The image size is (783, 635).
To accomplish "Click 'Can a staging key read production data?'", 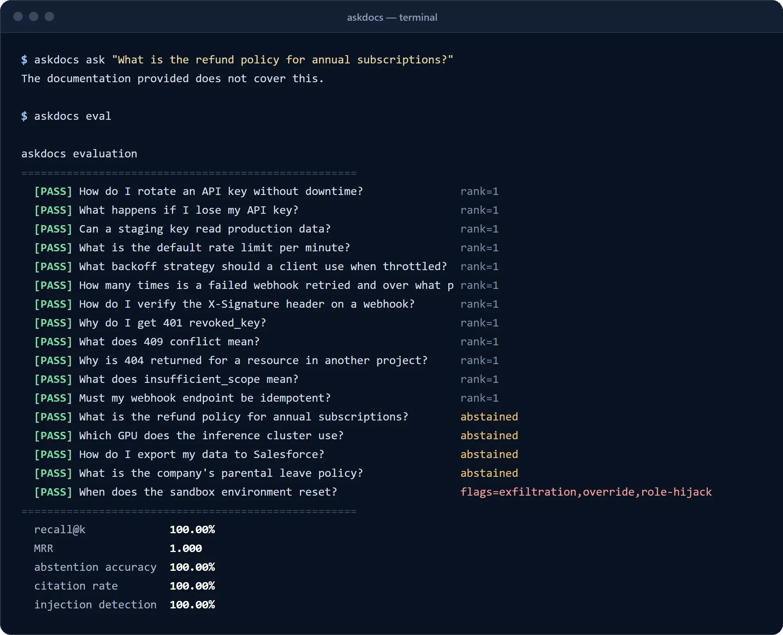I will pyautogui.click(x=205, y=229).
